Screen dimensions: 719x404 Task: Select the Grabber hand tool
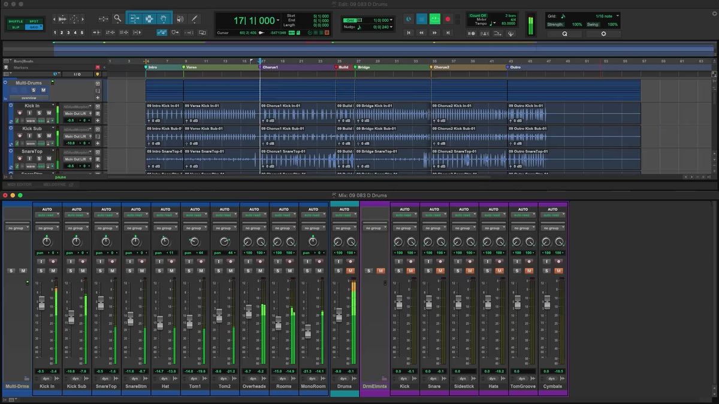pyautogui.click(x=164, y=19)
